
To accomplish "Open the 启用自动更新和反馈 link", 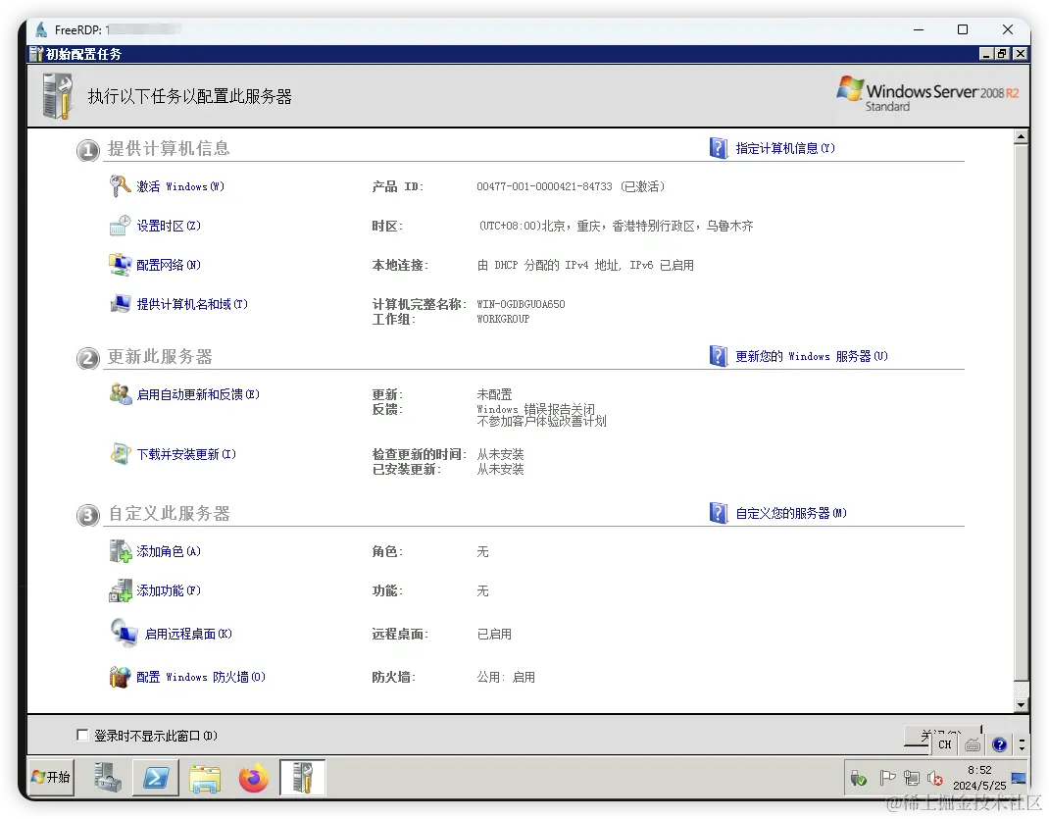I will pyautogui.click(x=198, y=394).
